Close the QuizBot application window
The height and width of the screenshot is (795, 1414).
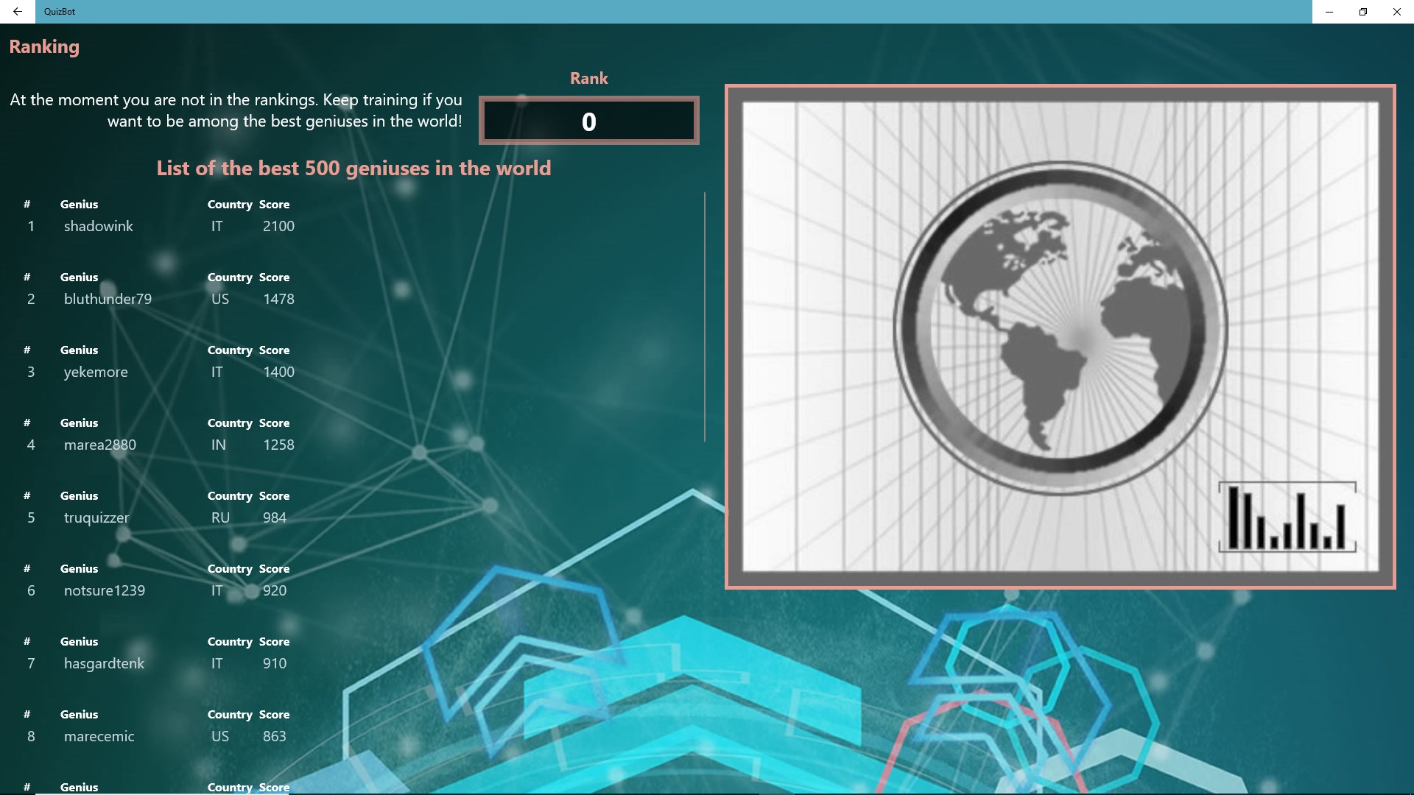(x=1396, y=12)
